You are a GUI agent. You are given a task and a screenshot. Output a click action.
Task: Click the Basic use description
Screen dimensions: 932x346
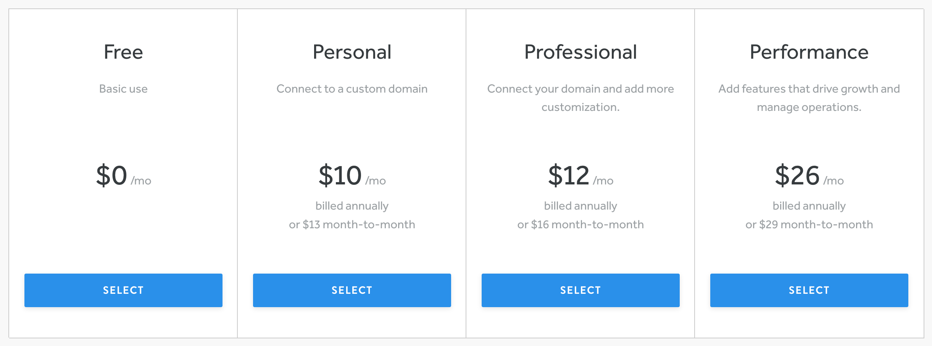click(123, 89)
